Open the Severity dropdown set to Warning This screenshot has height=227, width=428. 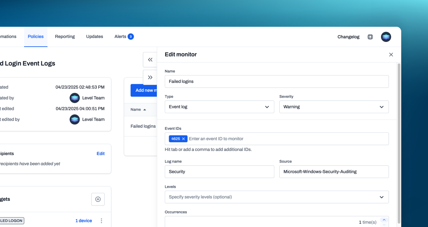pos(334,107)
